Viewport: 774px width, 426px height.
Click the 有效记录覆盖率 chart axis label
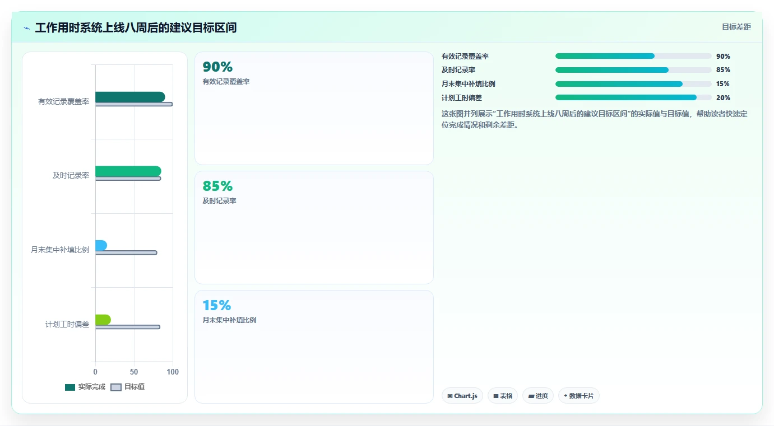pyautogui.click(x=64, y=102)
